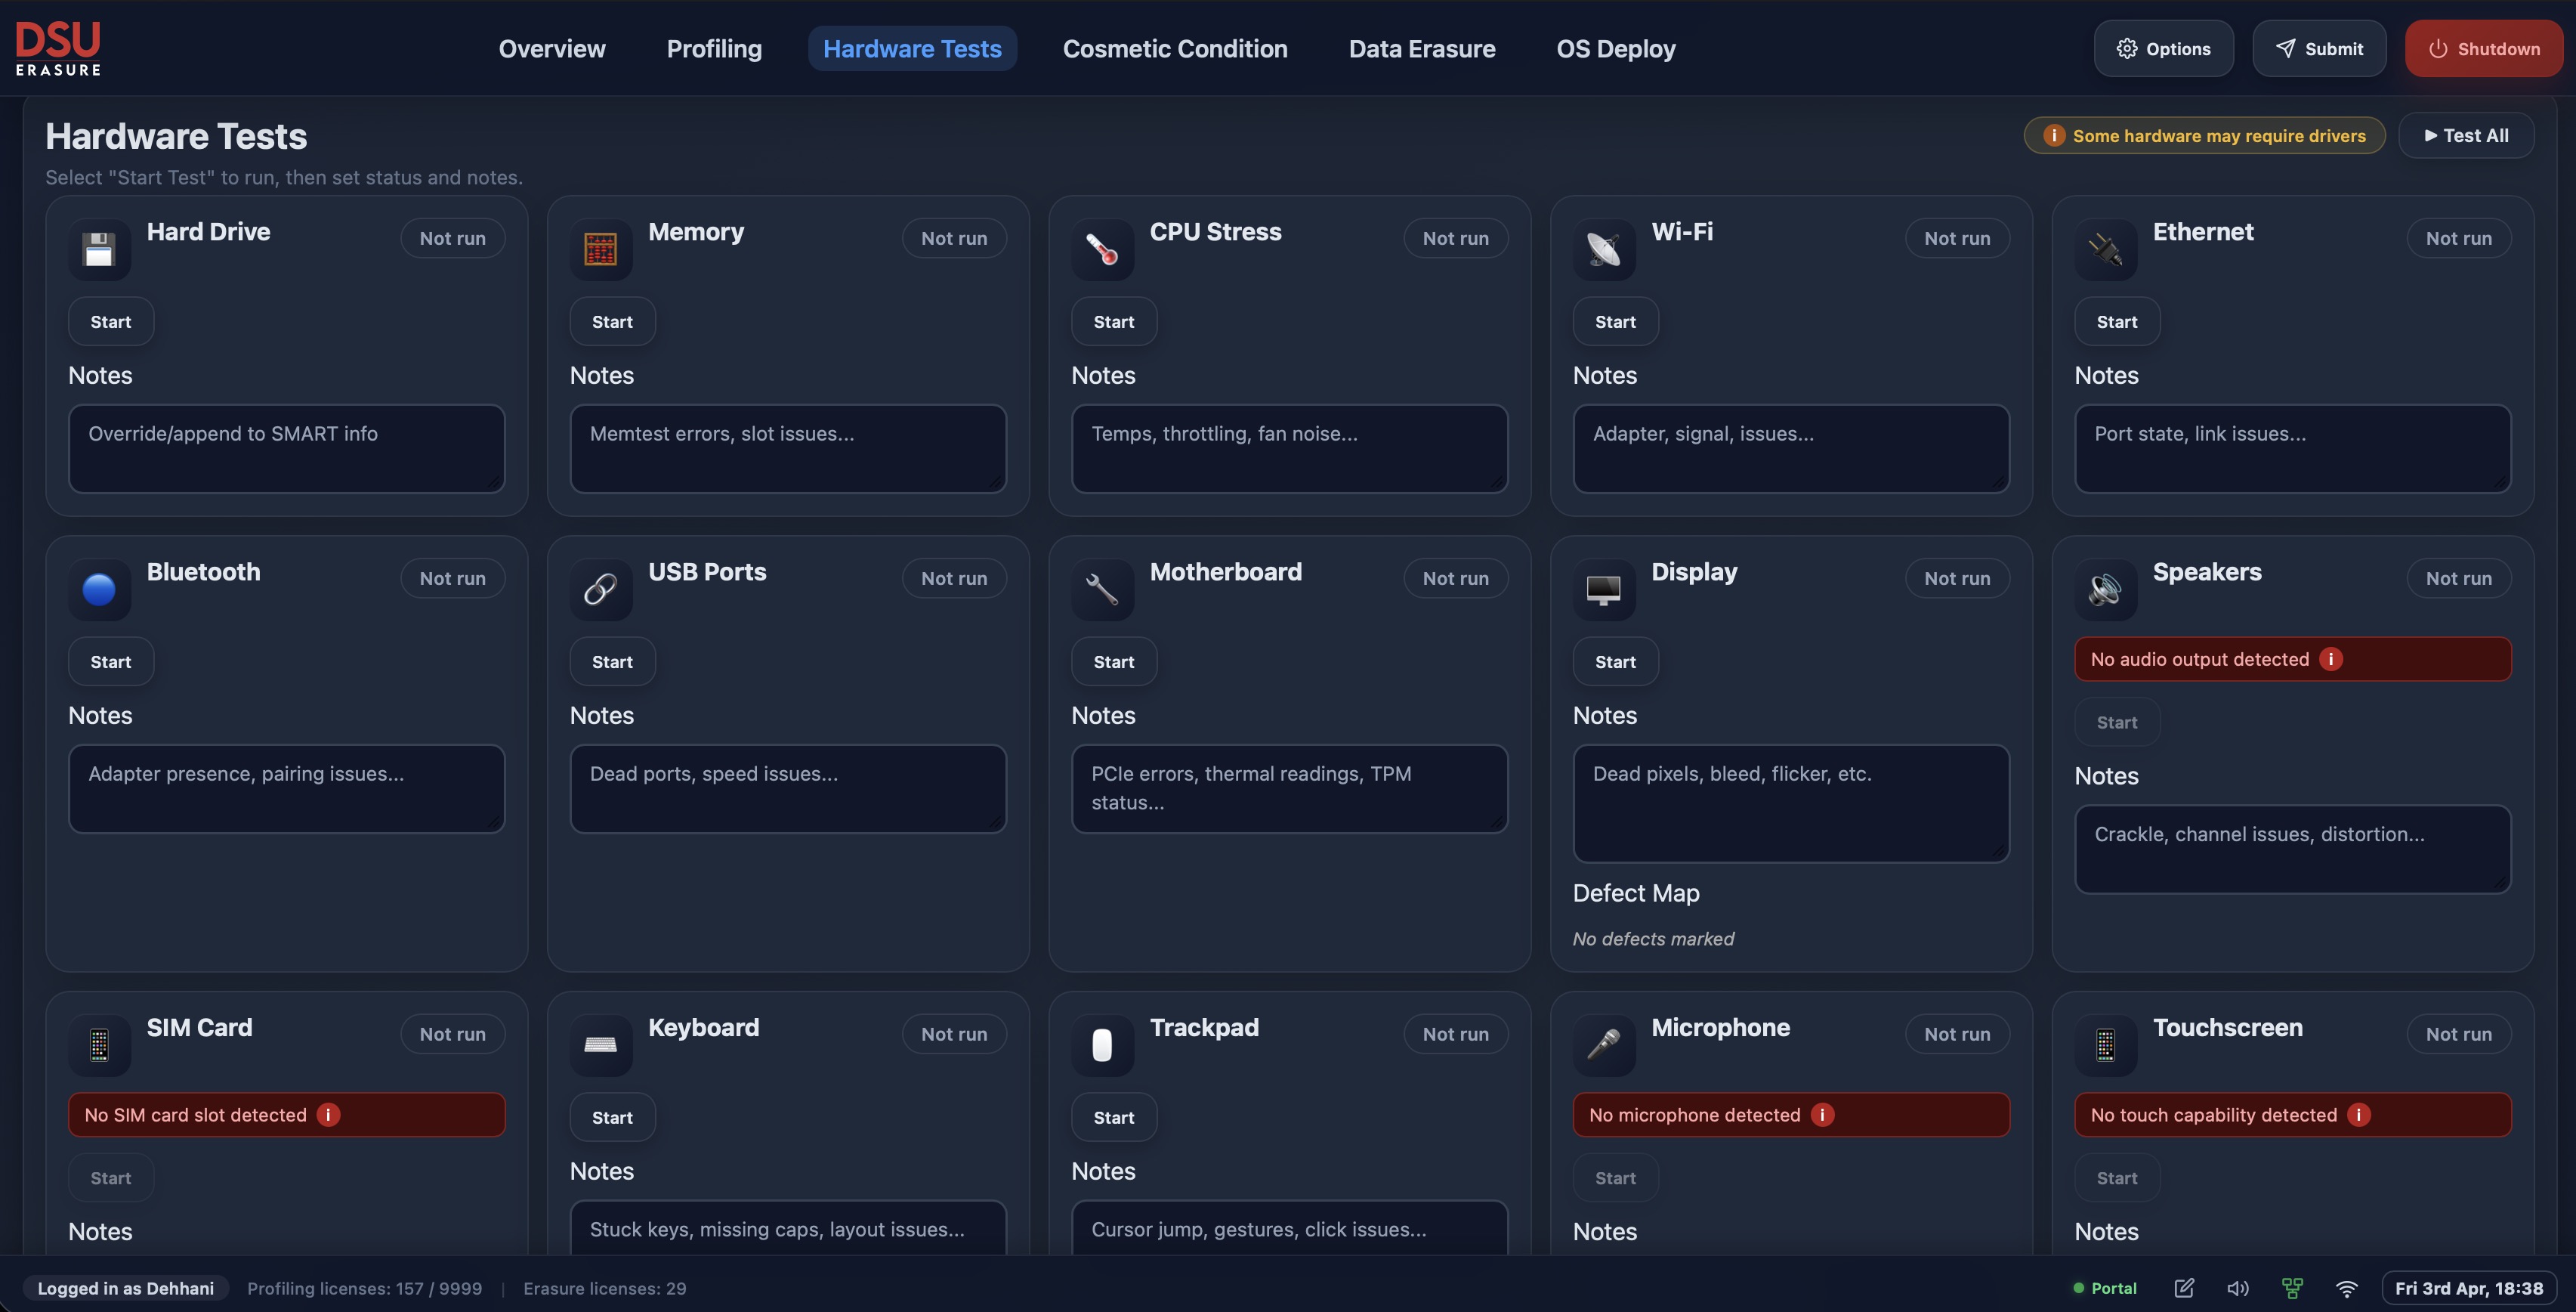Open Options settings
Viewport: 2576px width, 1312px height.
pyautogui.click(x=2163, y=49)
